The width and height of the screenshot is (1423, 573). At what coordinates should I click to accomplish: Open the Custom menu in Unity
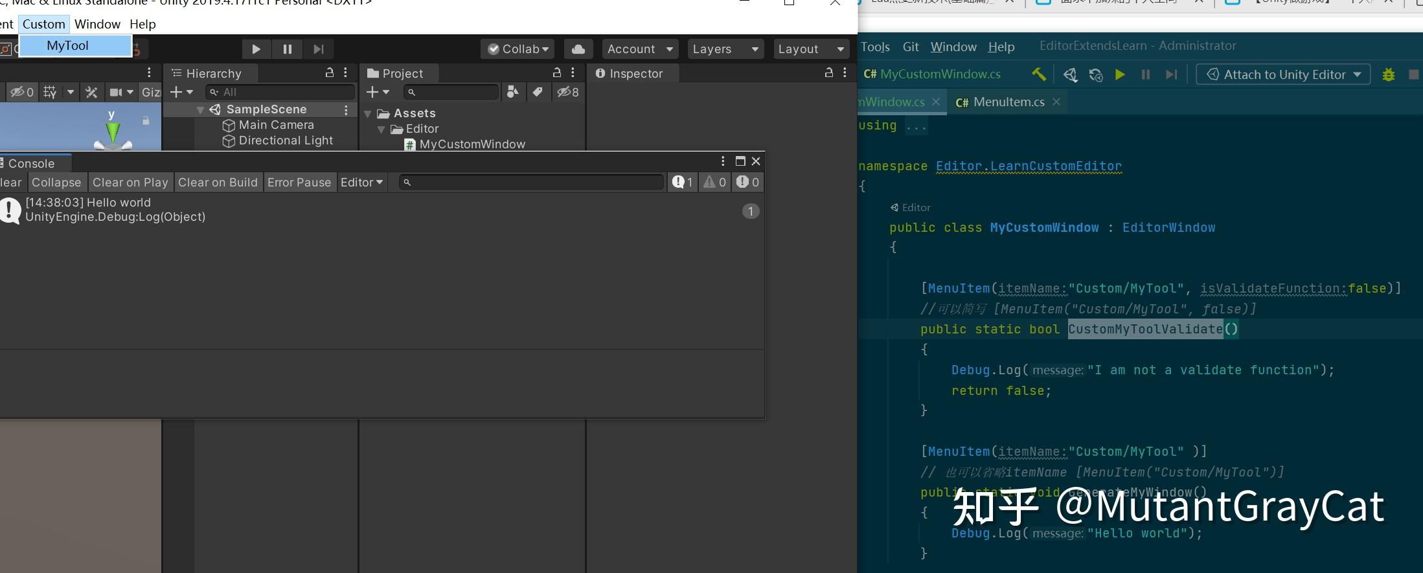44,24
